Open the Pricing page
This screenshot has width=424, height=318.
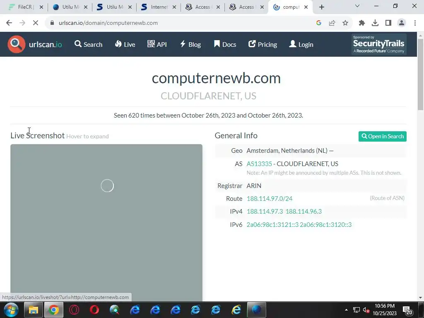coord(263,44)
